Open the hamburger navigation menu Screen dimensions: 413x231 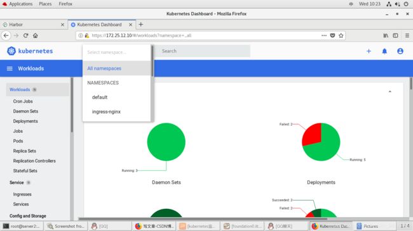pos(10,68)
